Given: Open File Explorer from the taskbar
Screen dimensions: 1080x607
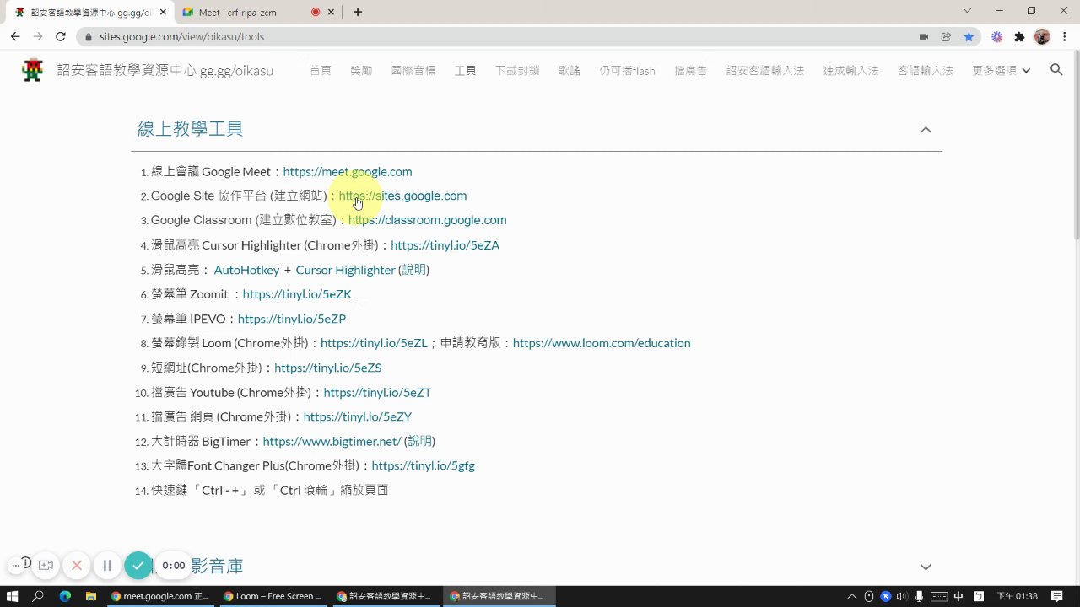Looking at the screenshot, I should coord(91,596).
